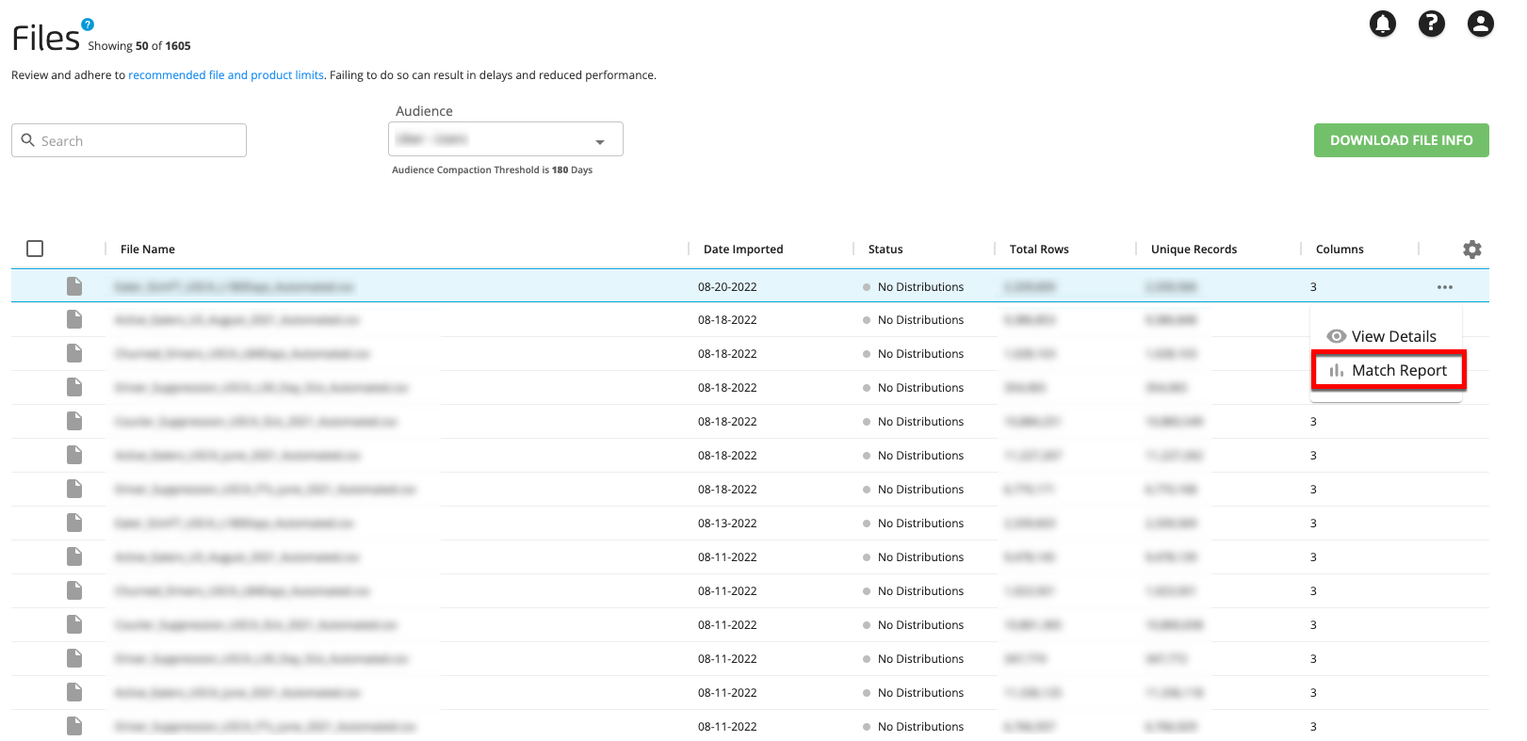The height and width of the screenshot is (741, 1527).
Task: Tick the select-all files checkbox
Action: (x=35, y=249)
